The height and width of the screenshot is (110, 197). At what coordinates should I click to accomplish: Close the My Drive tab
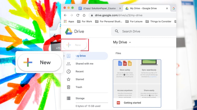click(x=167, y=8)
